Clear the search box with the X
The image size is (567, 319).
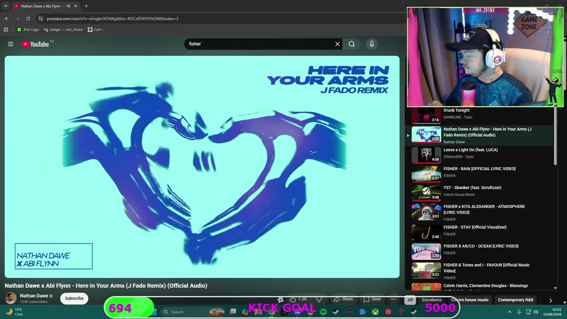point(338,44)
